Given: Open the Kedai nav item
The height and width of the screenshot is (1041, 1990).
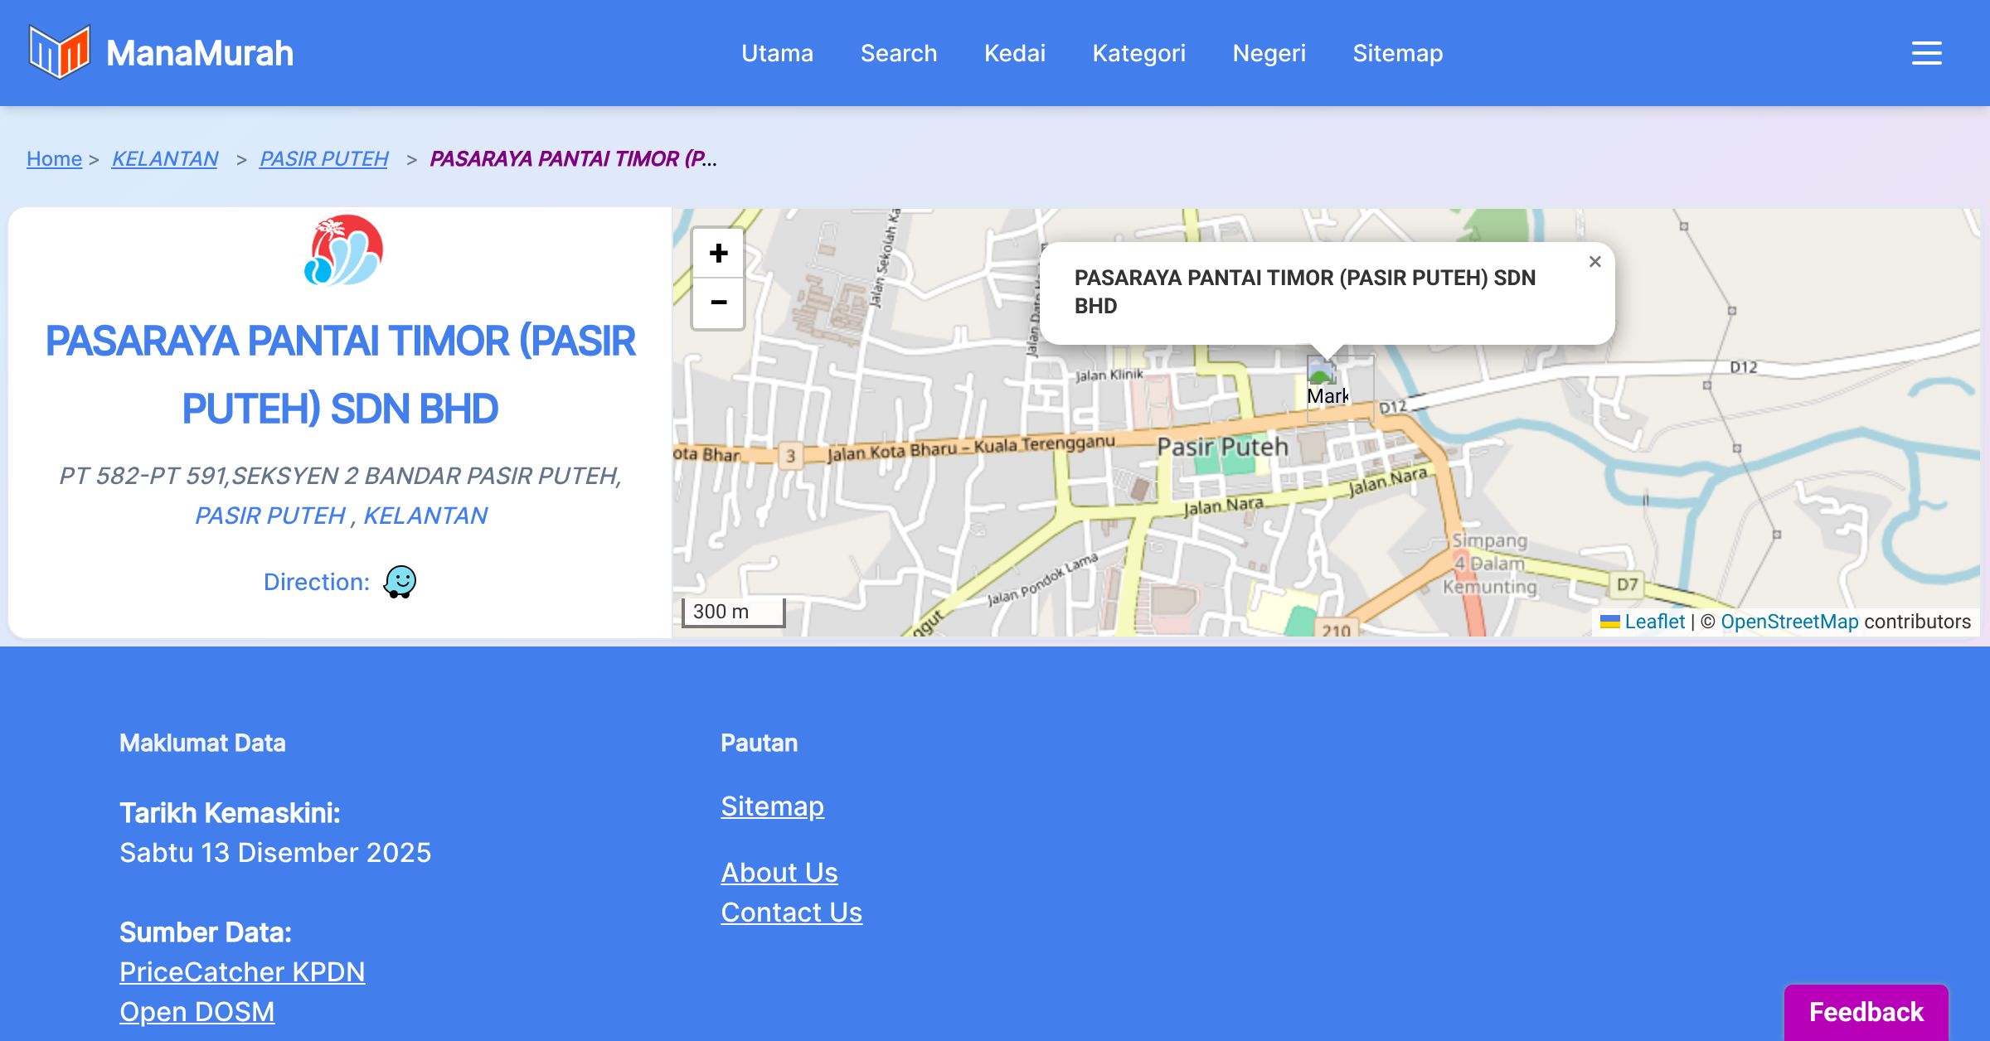Looking at the screenshot, I should point(1014,53).
